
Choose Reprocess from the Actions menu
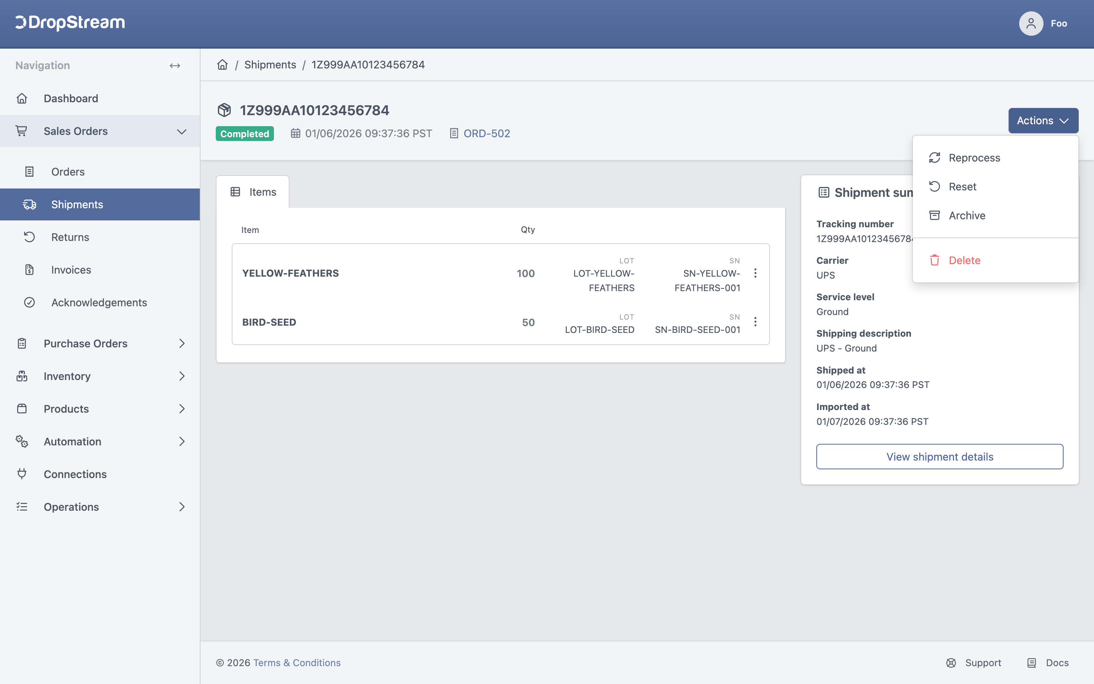[996, 158]
